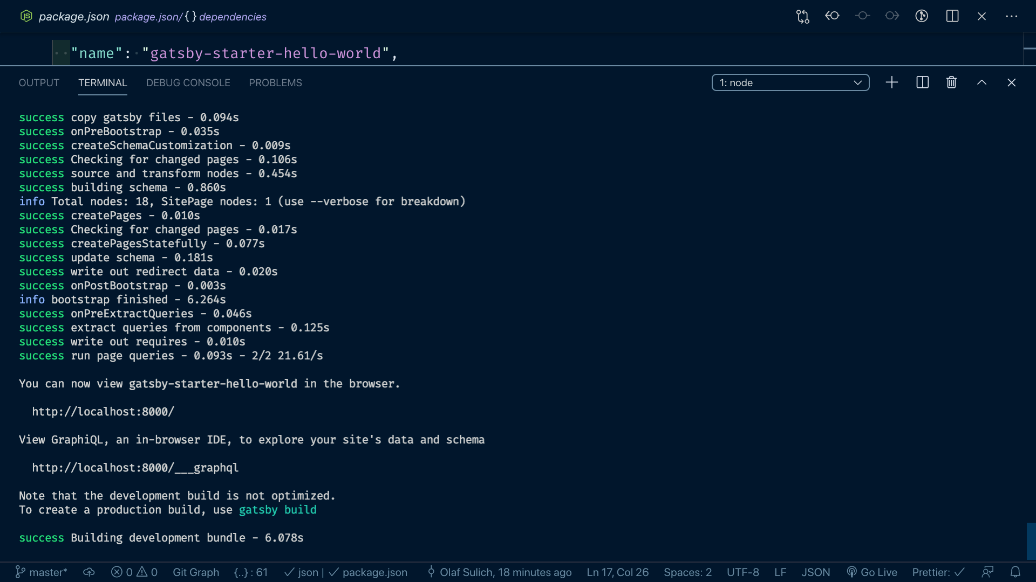Show blame info for Olaf Sulich, 18 minutes ago
The width and height of the screenshot is (1036, 582).
click(x=499, y=572)
